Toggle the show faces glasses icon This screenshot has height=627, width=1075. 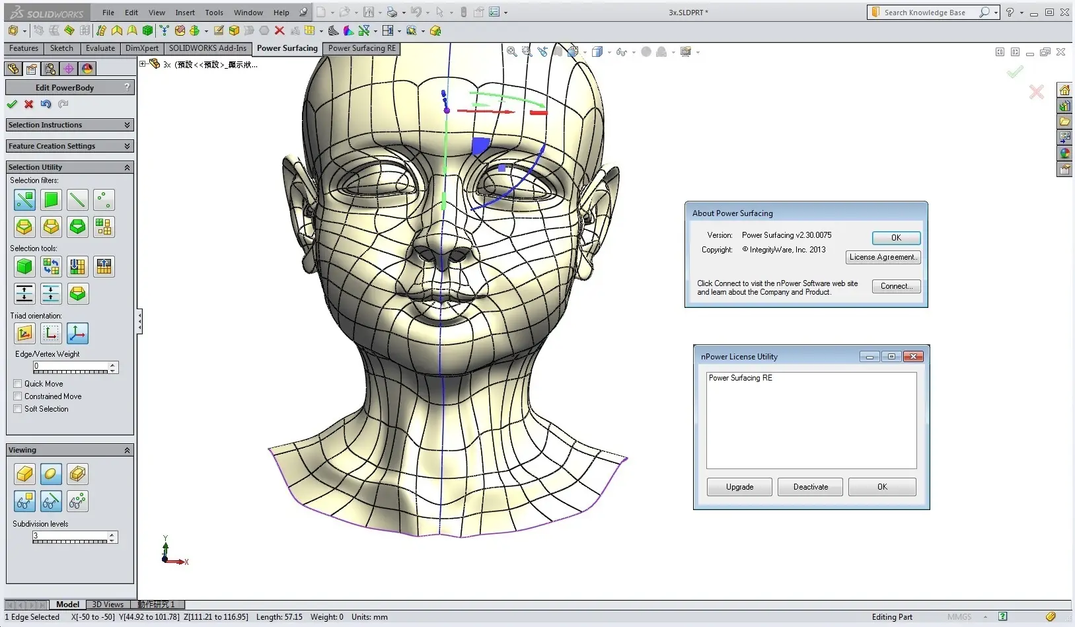pos(24,501)
